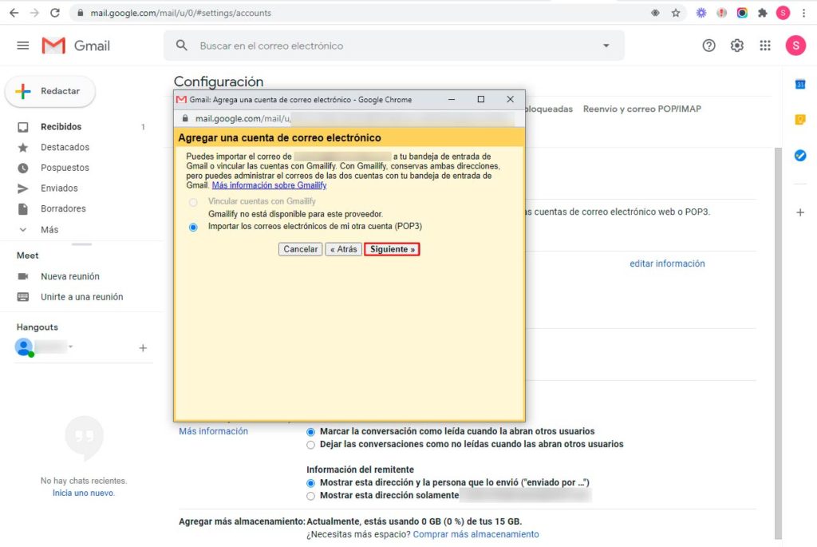Click the Más información link
Viewport: 817px width, 547px height.
[213, 431]
